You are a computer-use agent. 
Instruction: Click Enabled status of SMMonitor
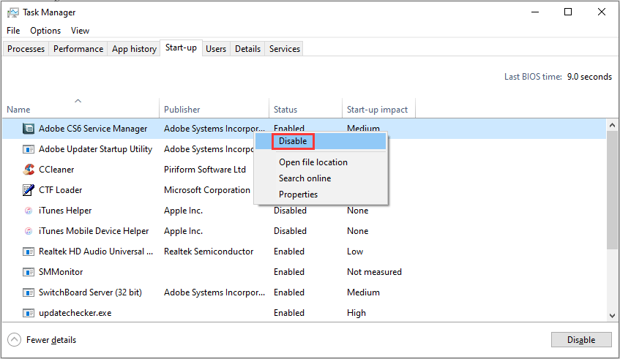click(289, 272)
